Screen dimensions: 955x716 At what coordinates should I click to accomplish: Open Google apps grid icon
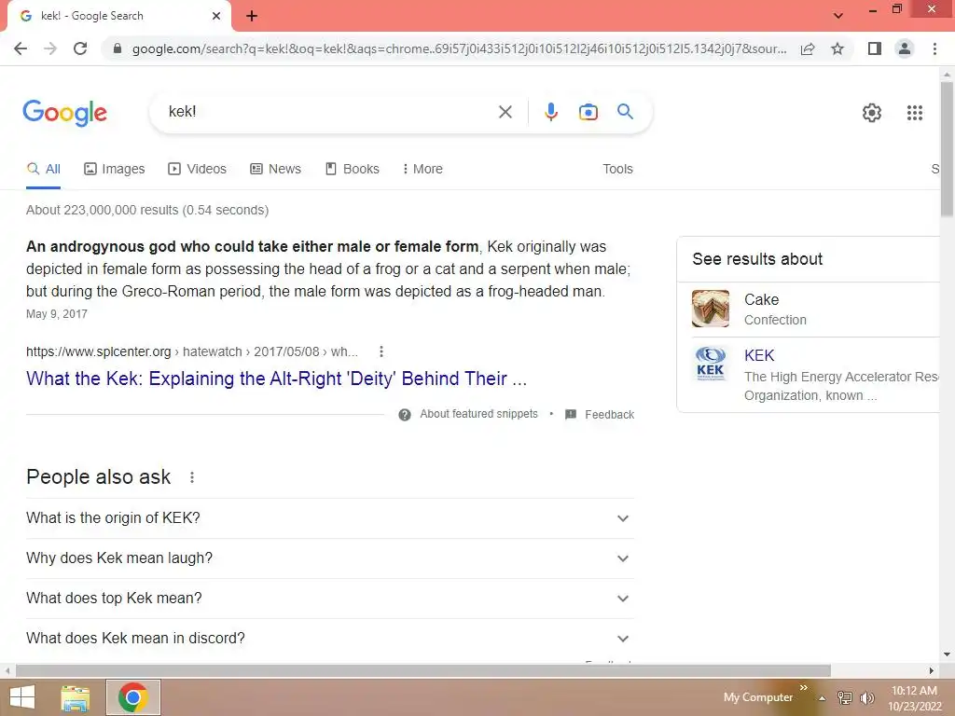pos(914,113)
